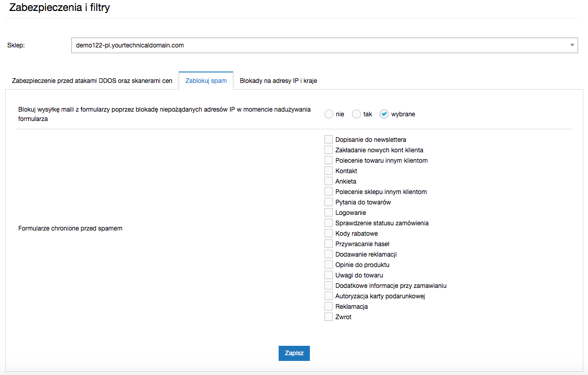Check Autoryzacja karty podarunkowej box
The width and height of the screenshot is (588, 375).
(x=329, y=296)
